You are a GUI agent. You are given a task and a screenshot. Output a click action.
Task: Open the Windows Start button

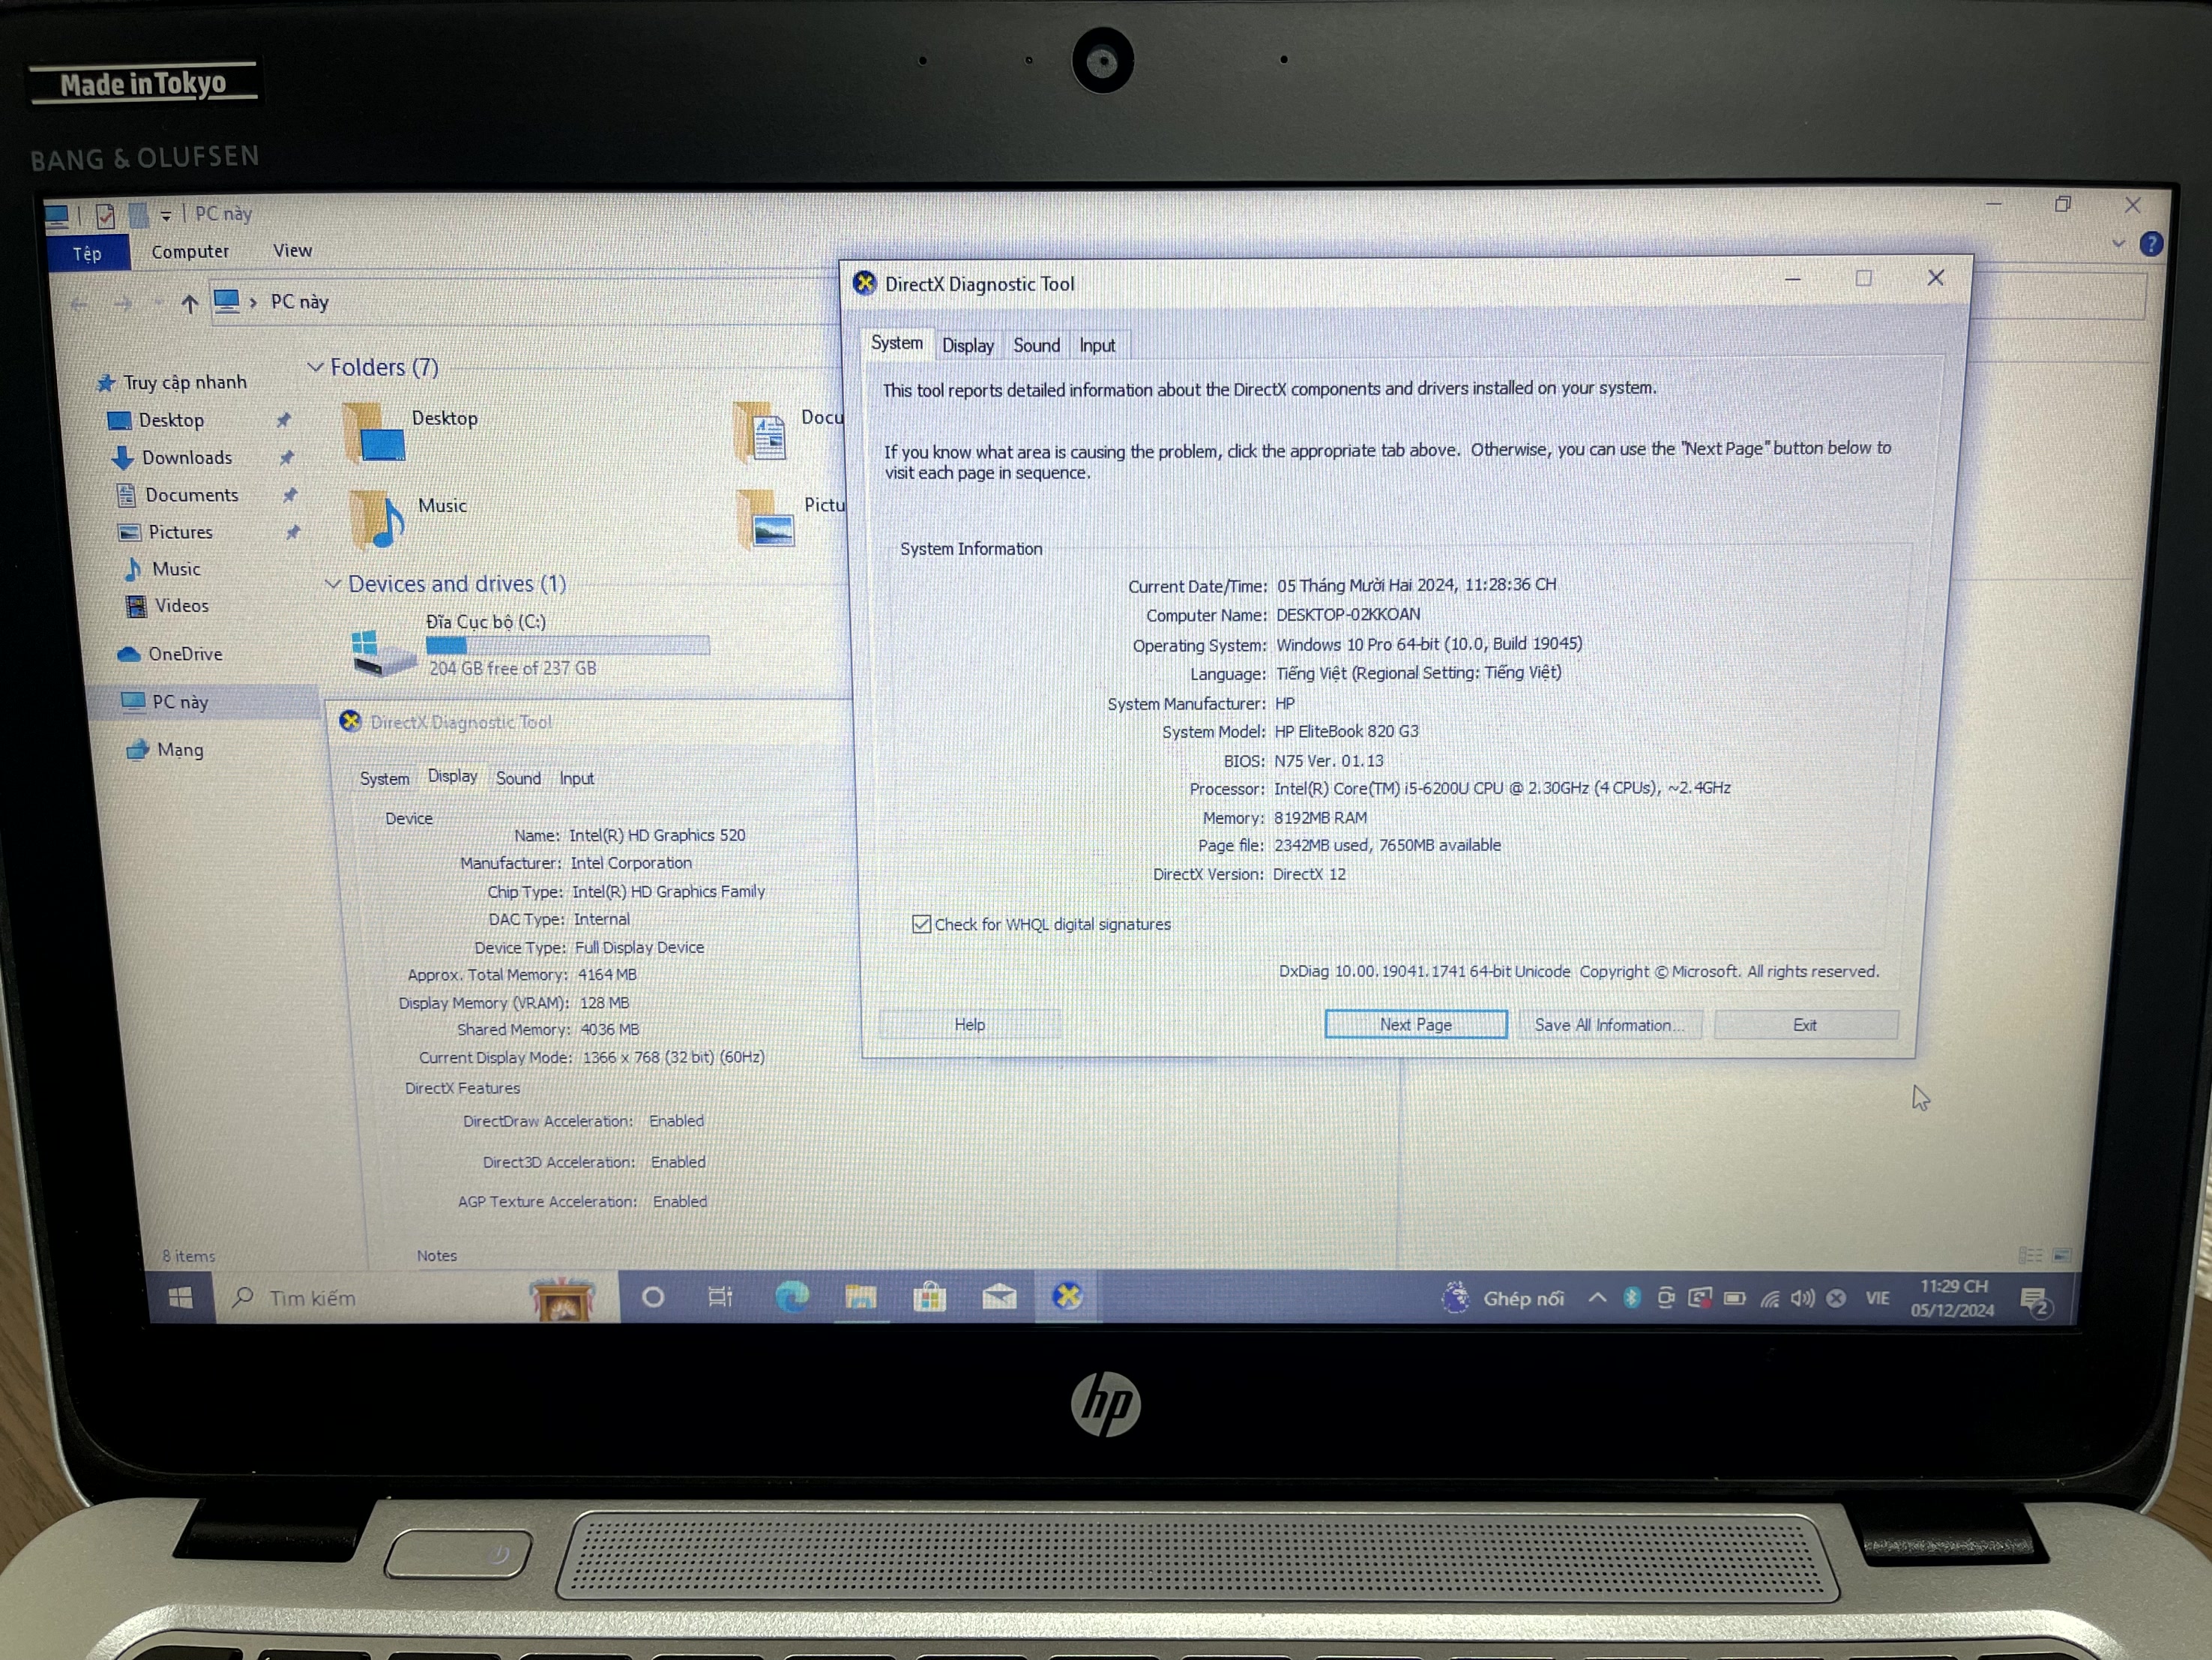pyautogui.click(x=180, y=1297)
